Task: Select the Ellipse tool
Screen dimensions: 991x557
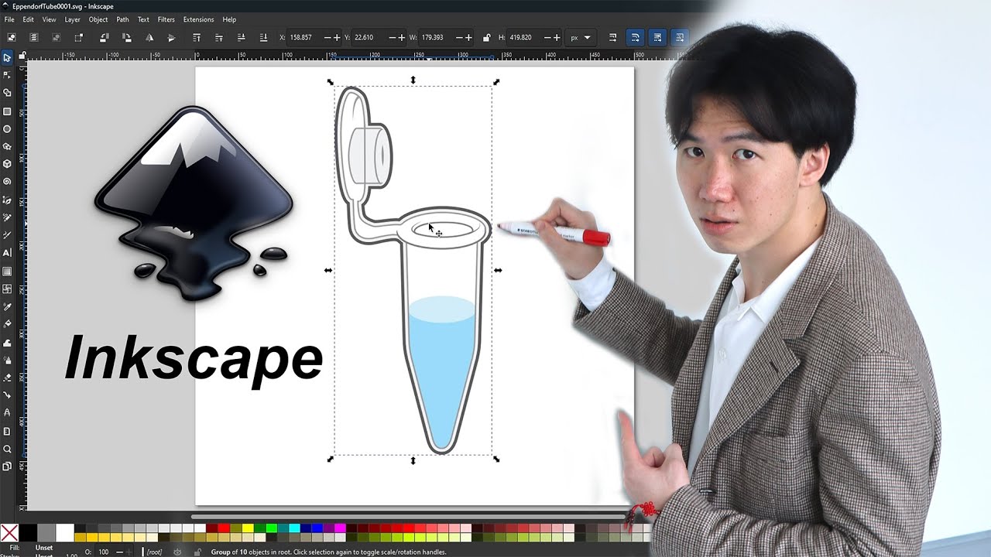Action: pyautogui.click(x=7, y=129)
